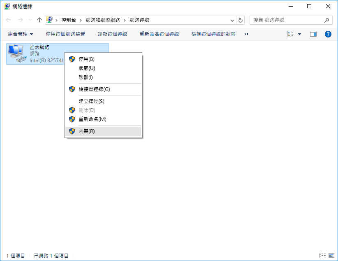Switch to details view in status bar
The width and height of the screenshot is (338, 261).
[x=322, y=256]
